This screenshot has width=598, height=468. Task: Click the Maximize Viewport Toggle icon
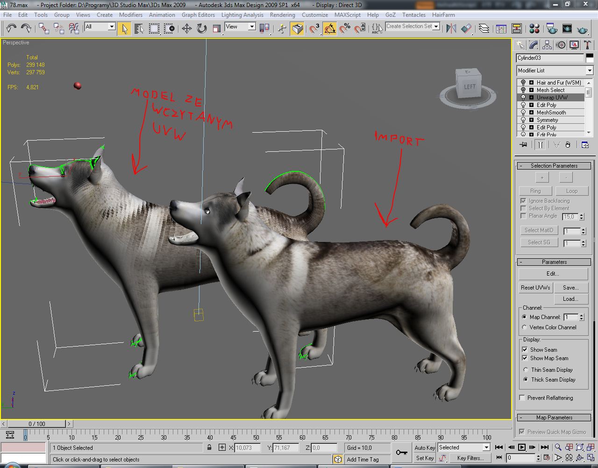[591, 458]
